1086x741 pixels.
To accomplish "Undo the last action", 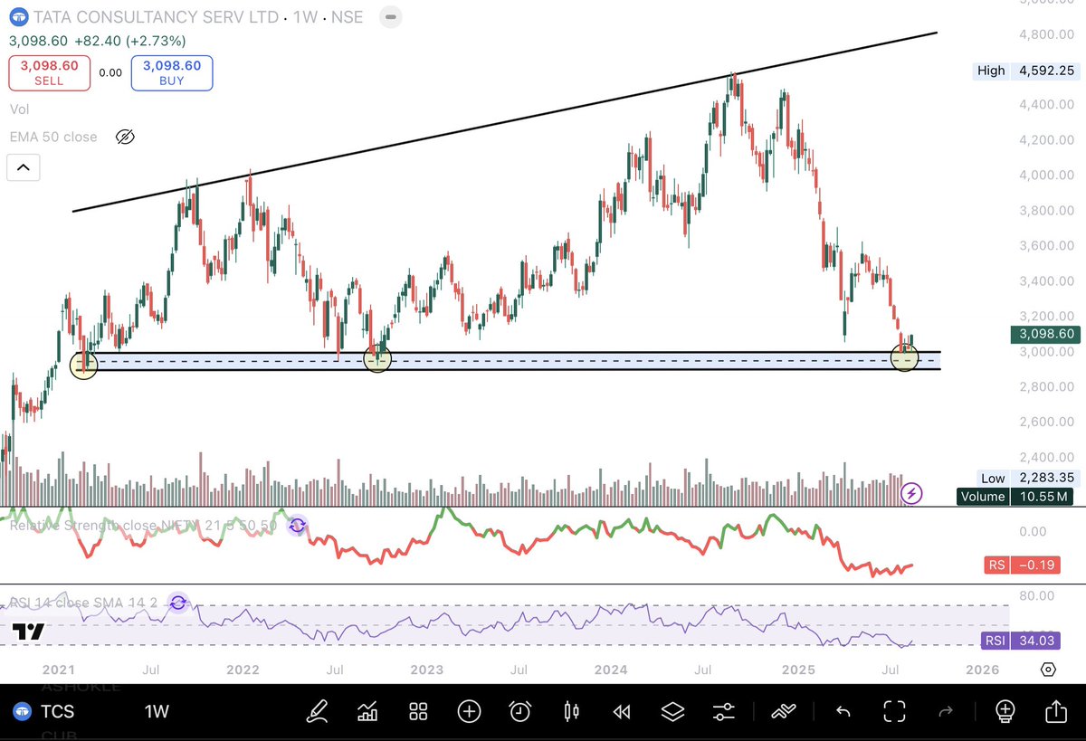I will tap(843, 711).
